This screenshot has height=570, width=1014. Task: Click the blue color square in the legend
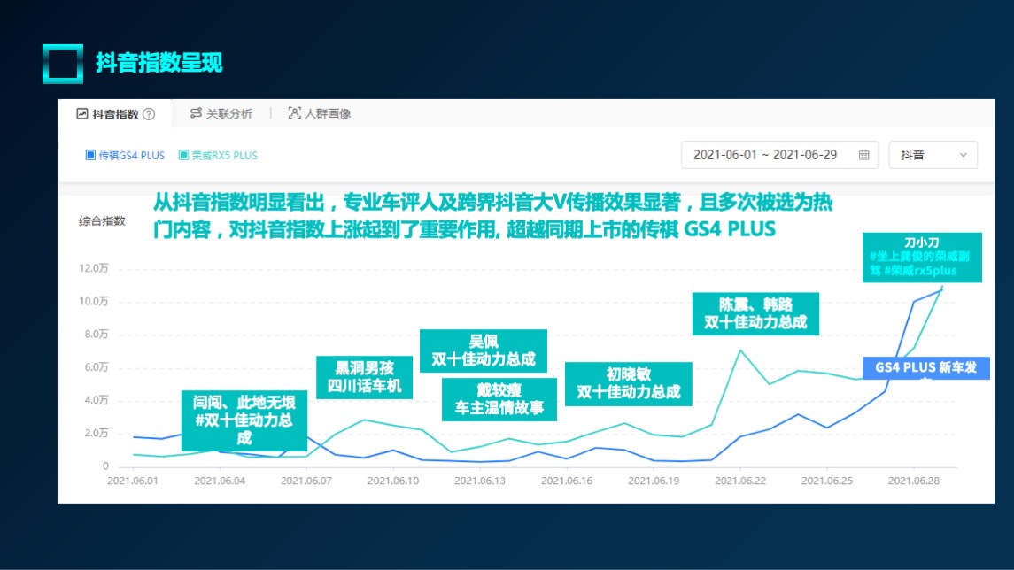point(90,154)
